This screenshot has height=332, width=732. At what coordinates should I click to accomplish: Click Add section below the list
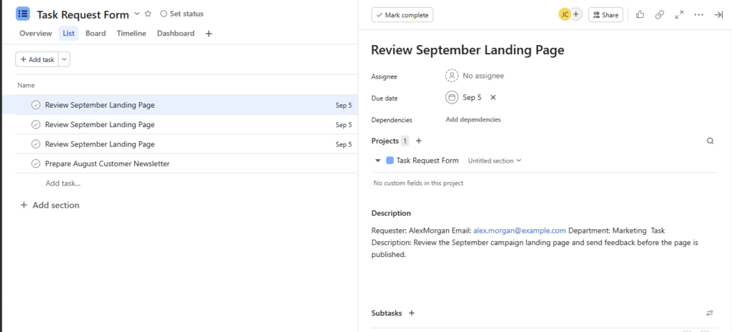(50, 205)
